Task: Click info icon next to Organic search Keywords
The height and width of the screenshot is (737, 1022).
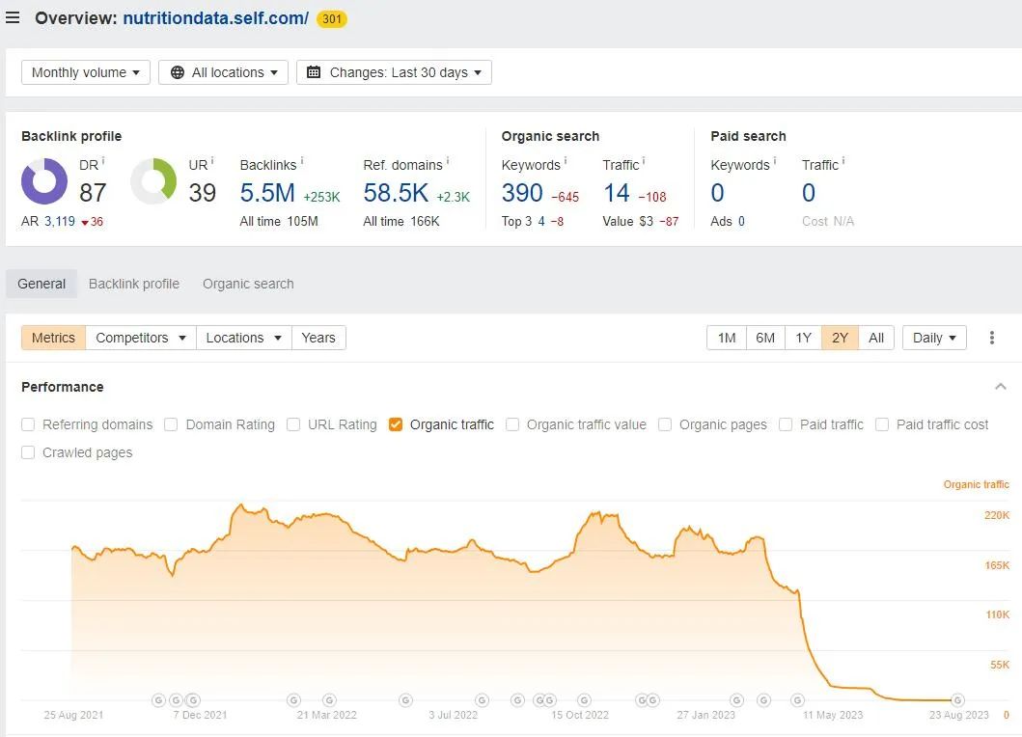Action: click(566, 160)
